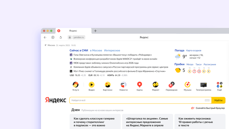The image size is (229, 129).
Task: Open a new tab with plus button
Action: (95, 31)
